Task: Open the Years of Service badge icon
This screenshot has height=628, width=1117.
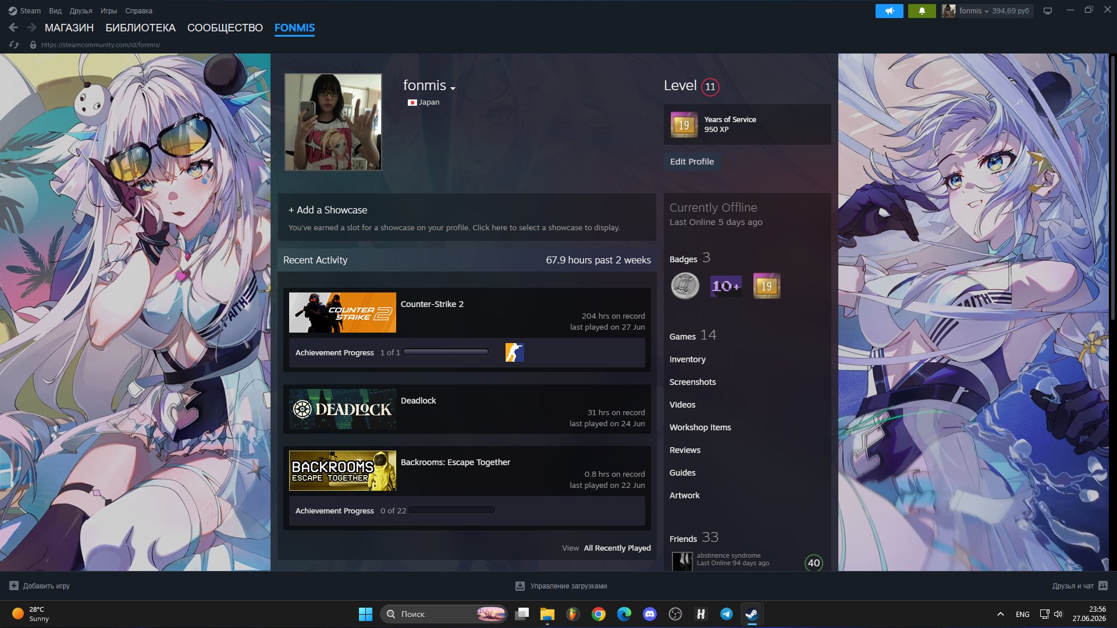Action: point(684,124)
